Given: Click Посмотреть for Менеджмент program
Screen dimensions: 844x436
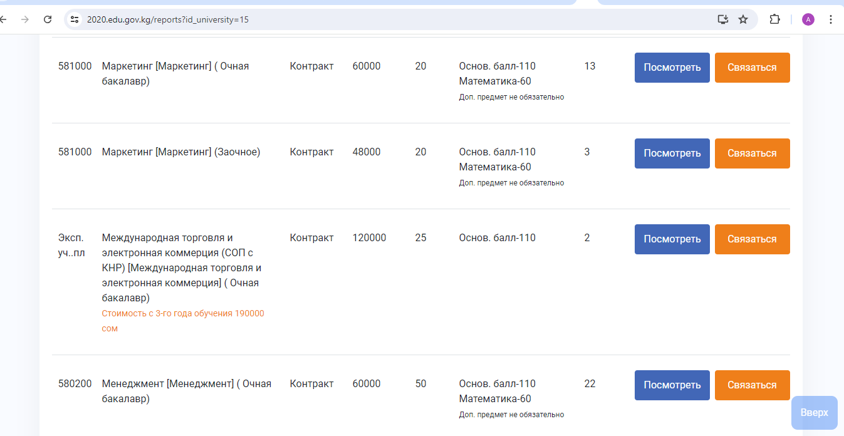Looking at the screenshot, I should [672, 385].
